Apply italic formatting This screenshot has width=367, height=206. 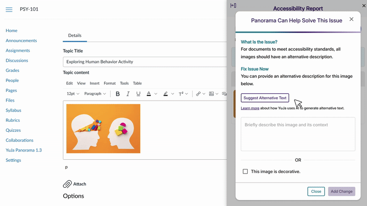point(128,94)
